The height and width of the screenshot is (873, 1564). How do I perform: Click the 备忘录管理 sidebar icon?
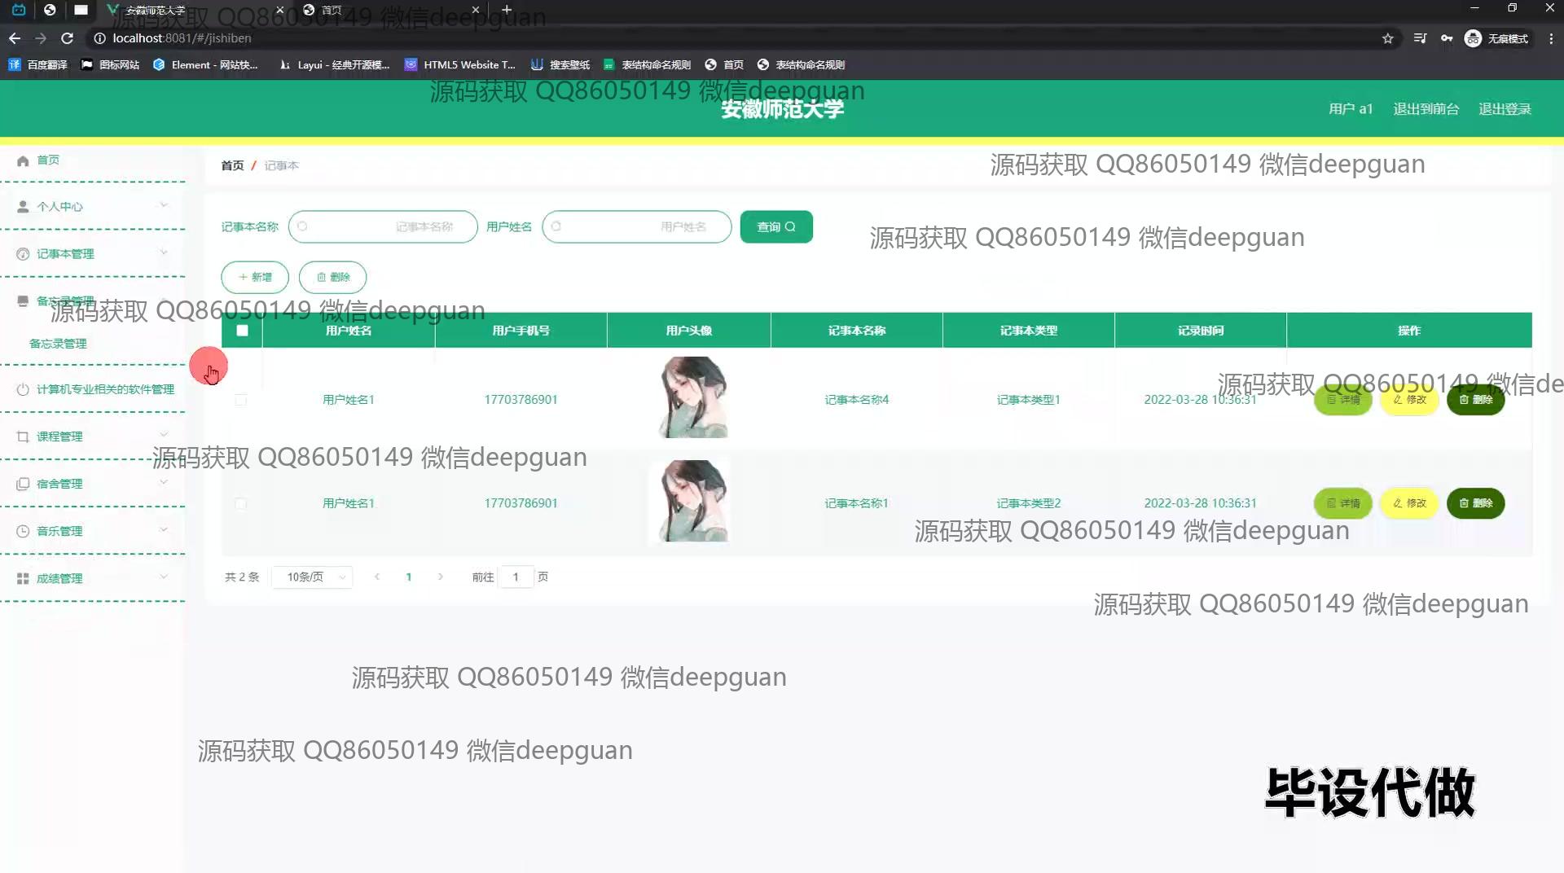pos(22,301)
